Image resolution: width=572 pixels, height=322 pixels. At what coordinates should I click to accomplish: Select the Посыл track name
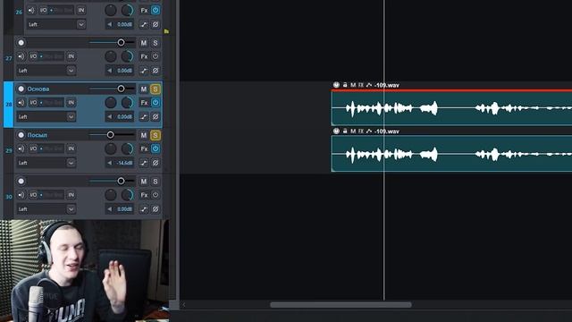[38, 135]
